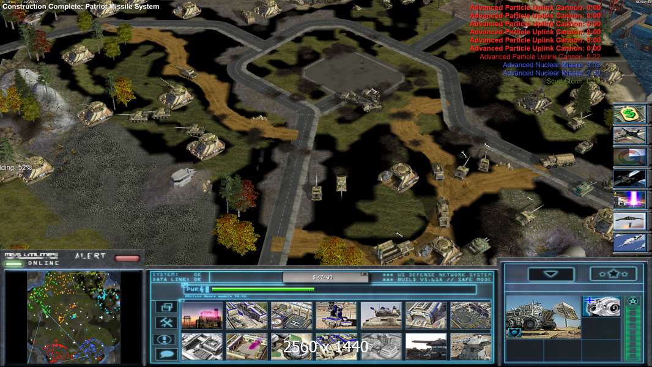652x367 pixels.
Task: Select the dark tank cannon build icon
Action: 426,346
